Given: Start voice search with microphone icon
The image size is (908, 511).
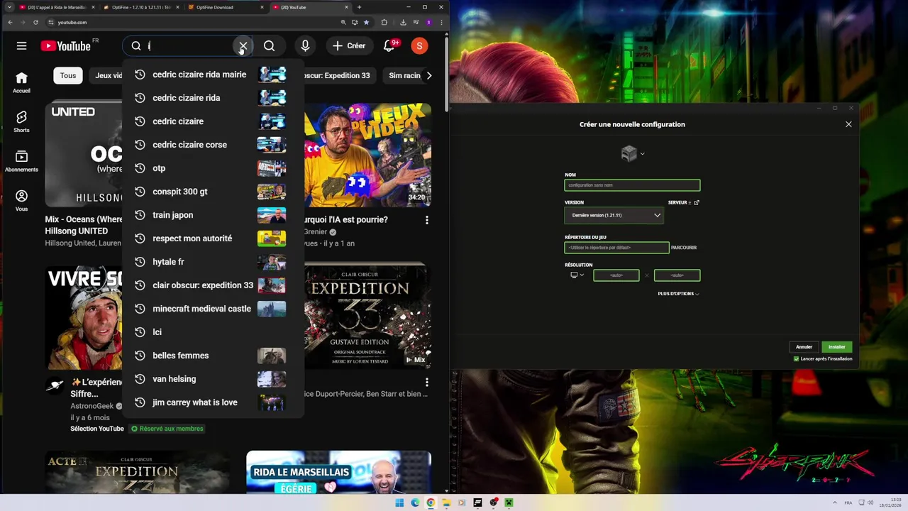Looking at the screenshot, I should click(x=305, y=46).
